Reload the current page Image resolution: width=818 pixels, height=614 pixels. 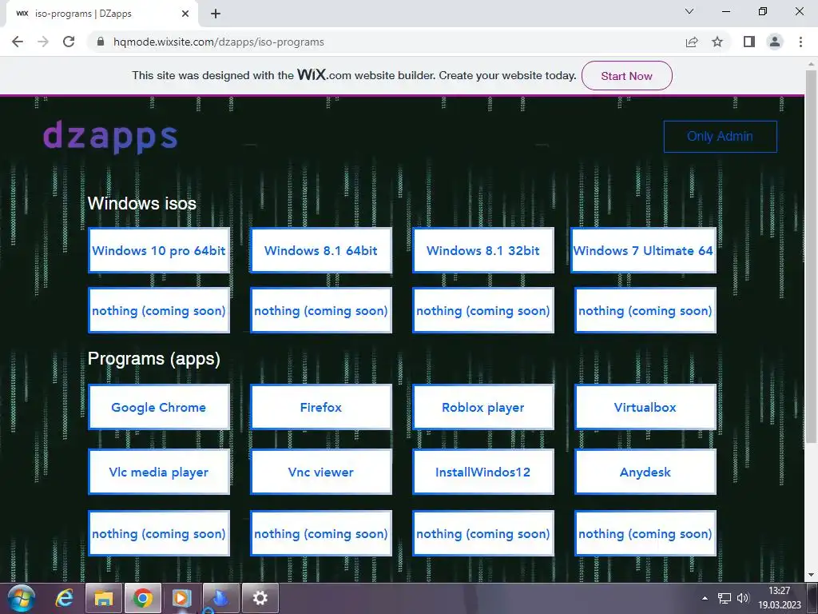(x=69, y=42)
